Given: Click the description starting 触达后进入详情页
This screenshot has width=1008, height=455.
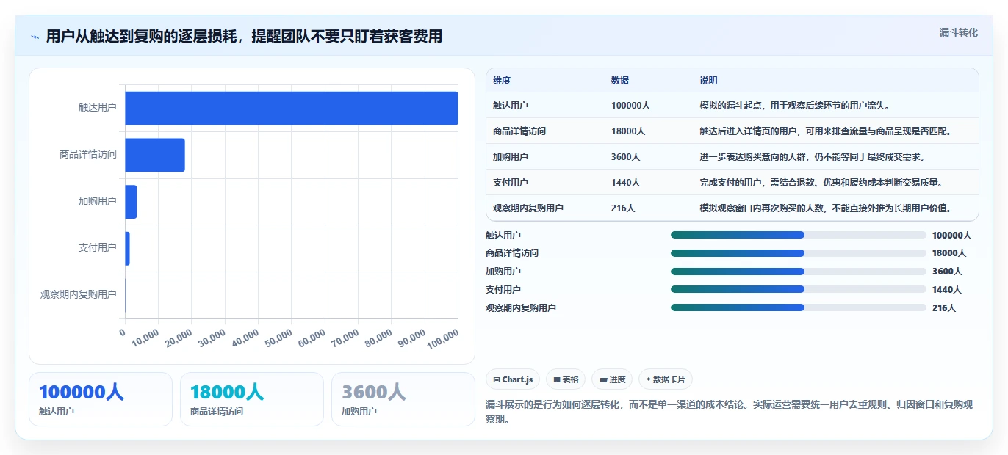Looking at the screenshot, I should click(825, 131).
